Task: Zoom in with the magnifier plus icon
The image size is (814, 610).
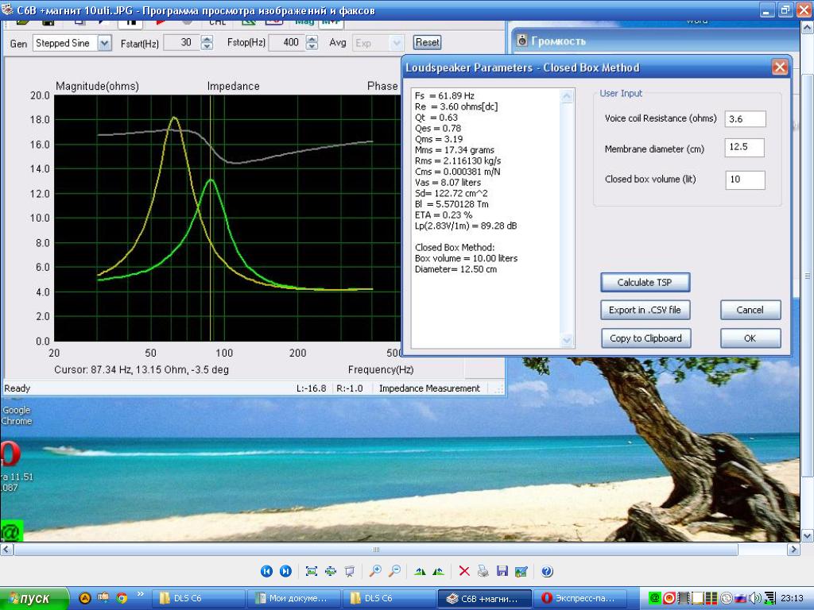Action: click(x=375, y=571)
